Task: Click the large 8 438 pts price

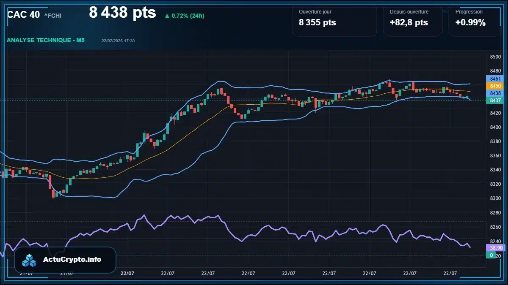Action: pos(122,13)
